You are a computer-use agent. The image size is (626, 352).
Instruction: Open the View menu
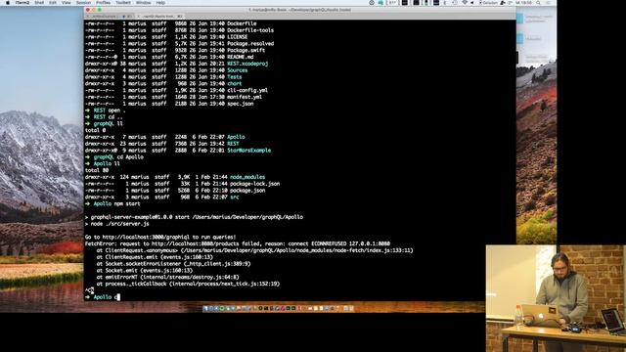pyautogui.click(x=67, y=2)
